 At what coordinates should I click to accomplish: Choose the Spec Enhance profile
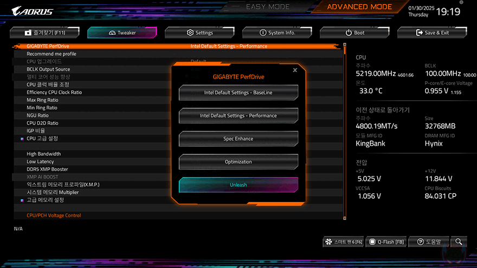238,139
